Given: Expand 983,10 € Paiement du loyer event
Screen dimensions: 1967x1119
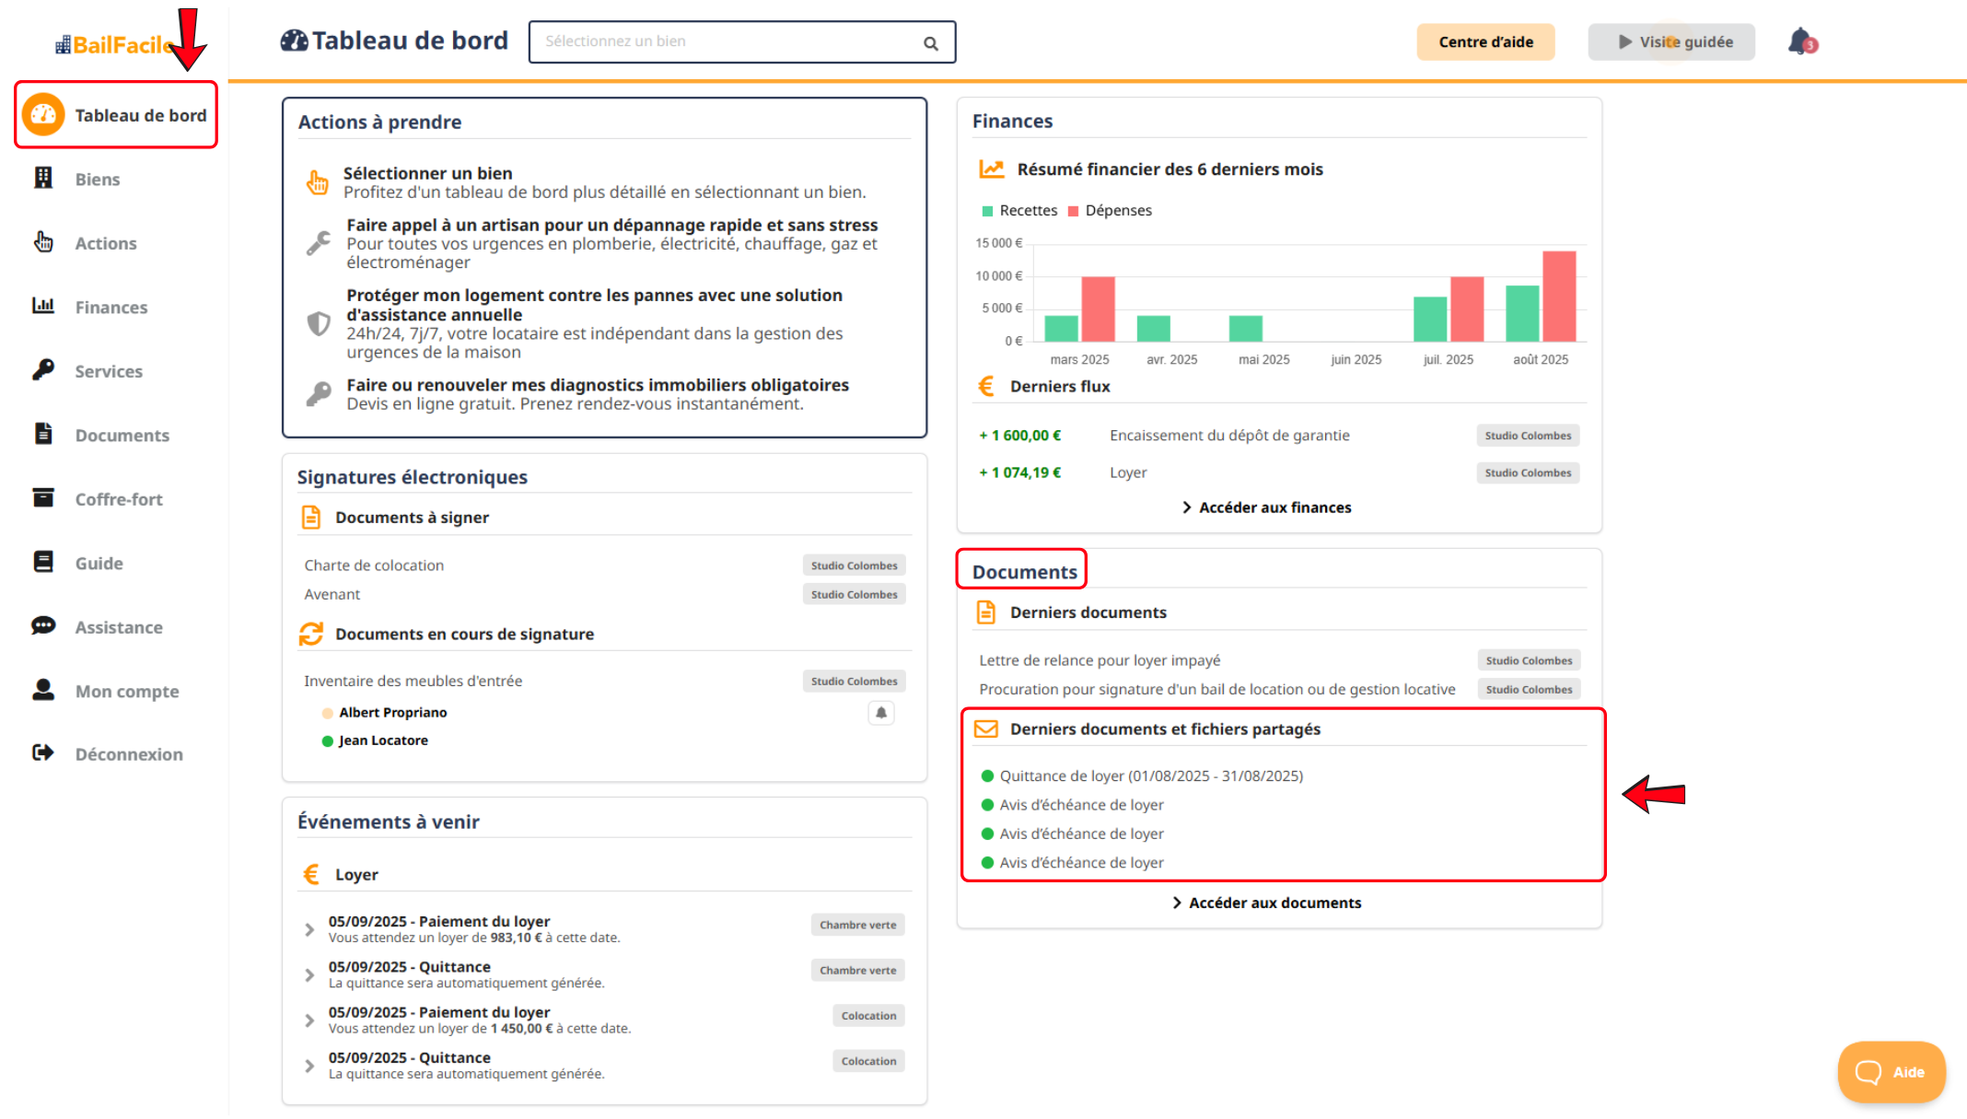Looking at the screenshot, I should 309,929.
